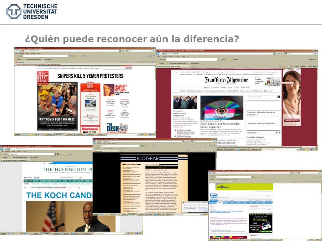
Task: Open Sicherheit dropdown in Daily Beast window
Action: coord(143,62)
